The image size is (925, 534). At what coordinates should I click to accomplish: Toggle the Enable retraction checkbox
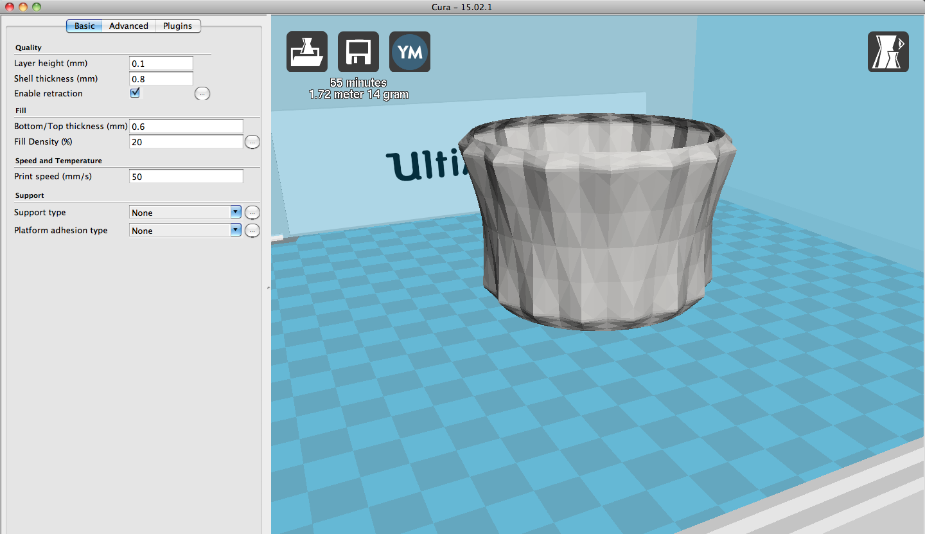click(135, 93)
